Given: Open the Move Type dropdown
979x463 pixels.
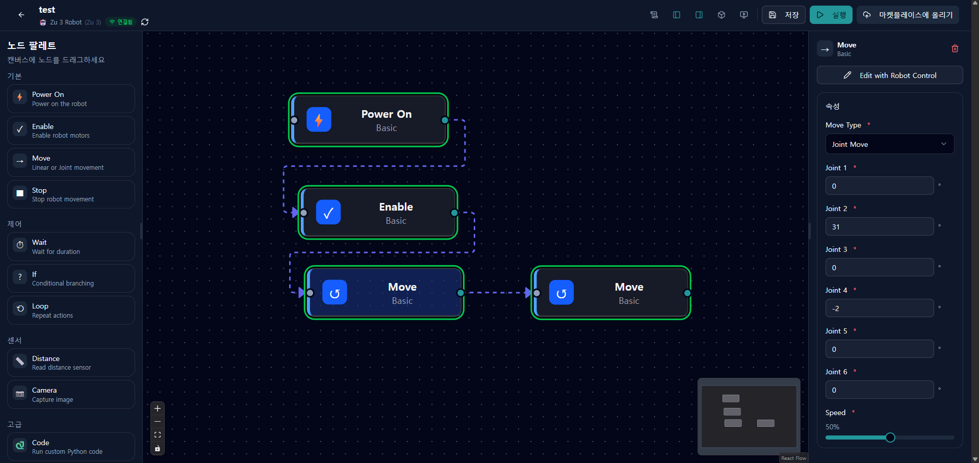Looking at the screenshot, I should coord(890,144).
